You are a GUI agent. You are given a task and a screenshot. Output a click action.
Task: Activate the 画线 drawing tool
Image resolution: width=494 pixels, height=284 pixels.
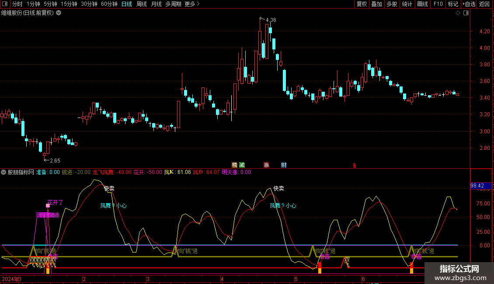click(x=422, y=4)
